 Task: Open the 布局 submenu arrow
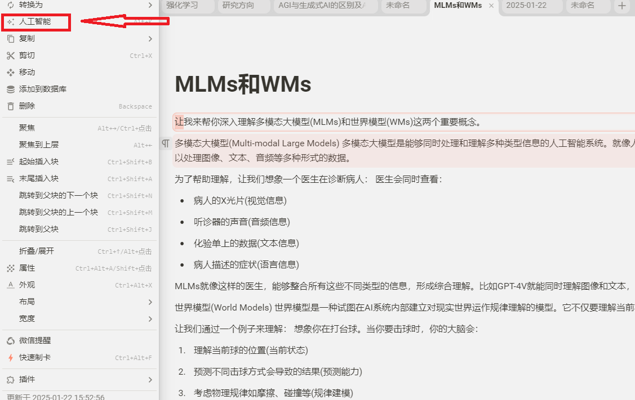tap(150, 302)
